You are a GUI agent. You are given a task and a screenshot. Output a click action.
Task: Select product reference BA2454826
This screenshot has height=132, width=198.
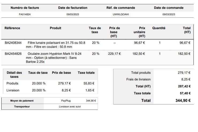click(x=13, y=54)
